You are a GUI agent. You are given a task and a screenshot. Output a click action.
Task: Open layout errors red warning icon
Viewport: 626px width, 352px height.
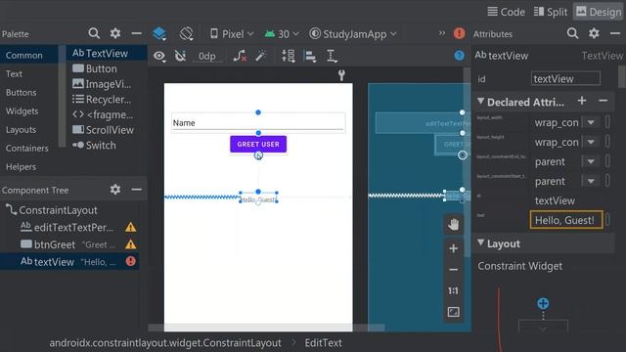[459, 33]
